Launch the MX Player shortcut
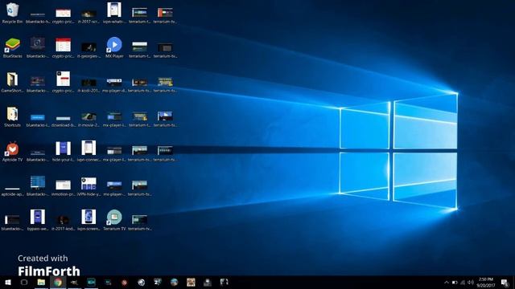Image resolution: width=515 pixels, height=289 pixels. coord(114,48)
